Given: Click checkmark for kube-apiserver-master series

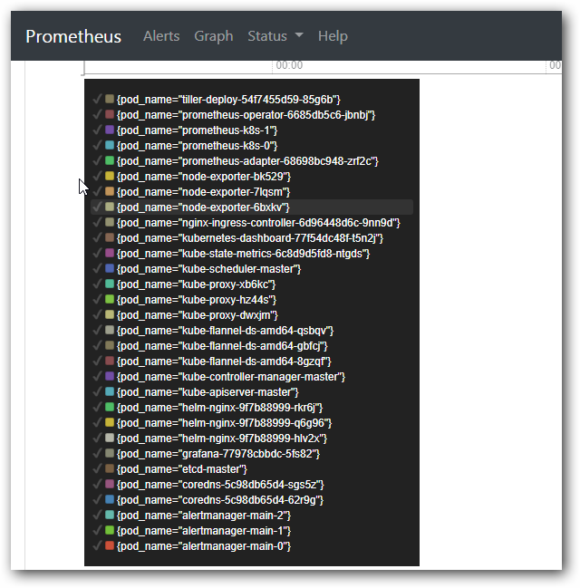Looking at the screenshot, I should tap(96, 391).
